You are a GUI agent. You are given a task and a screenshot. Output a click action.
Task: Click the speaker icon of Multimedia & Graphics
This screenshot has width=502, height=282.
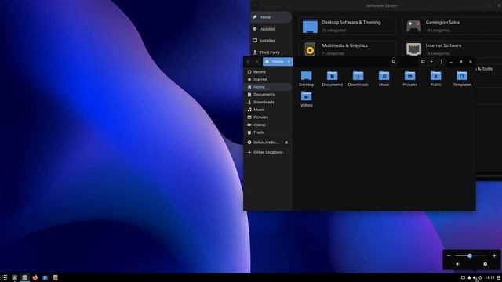pyautogui.click(x=310, y=49)
